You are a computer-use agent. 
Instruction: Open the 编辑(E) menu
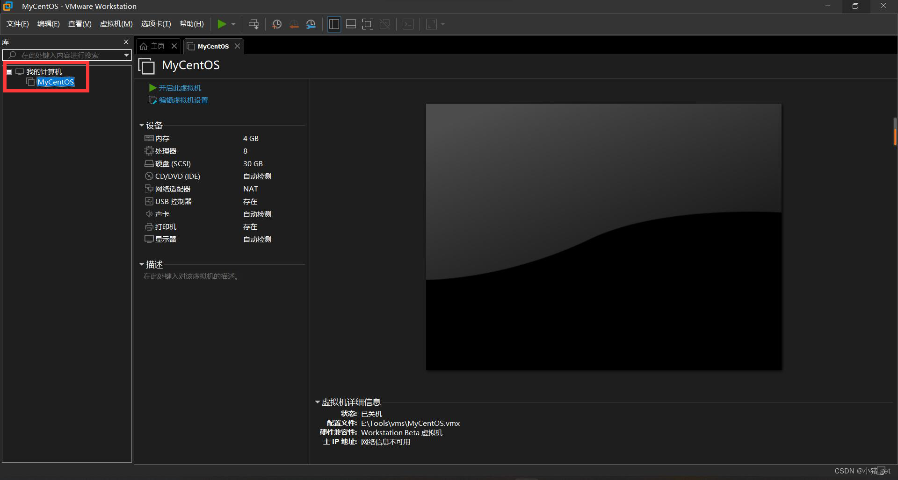click(x=49, y=24)
